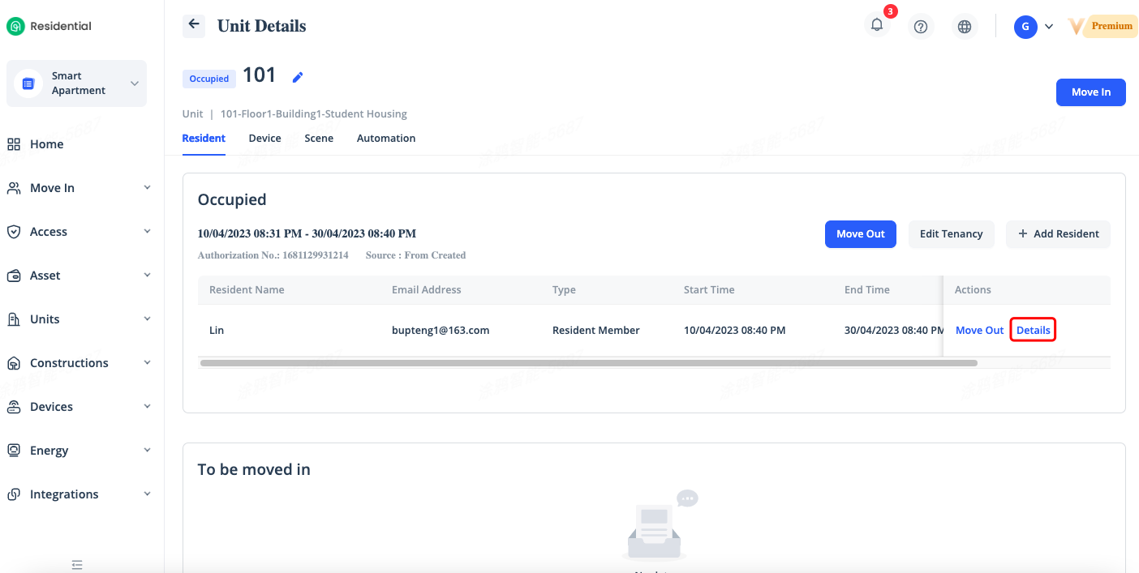Expand the Move In sidebar menu

[x=77, y=188]
